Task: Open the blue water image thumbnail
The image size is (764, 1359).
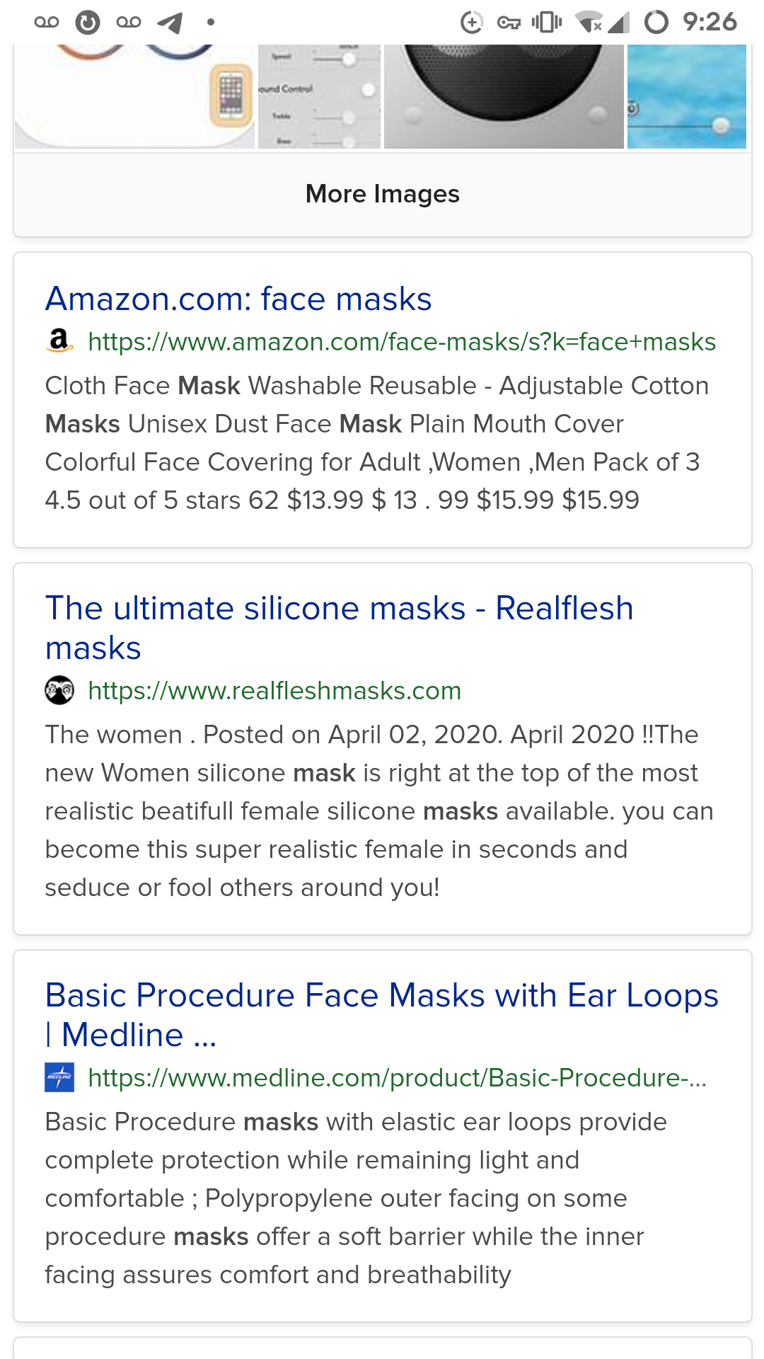Action: [686, 96]
